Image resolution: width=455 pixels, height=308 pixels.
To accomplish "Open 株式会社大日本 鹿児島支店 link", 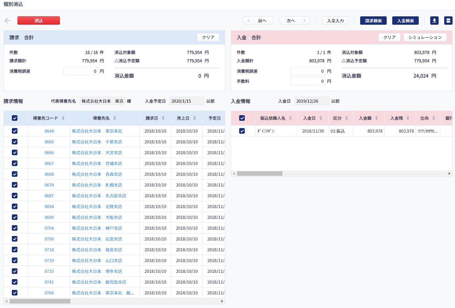I will coord(99,282).
